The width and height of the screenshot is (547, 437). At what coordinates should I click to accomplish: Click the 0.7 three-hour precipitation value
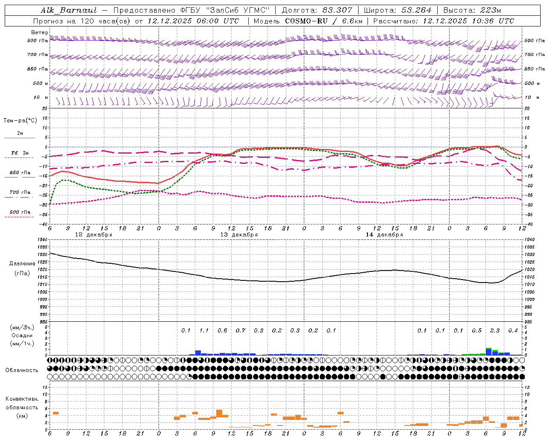point(241,331)
